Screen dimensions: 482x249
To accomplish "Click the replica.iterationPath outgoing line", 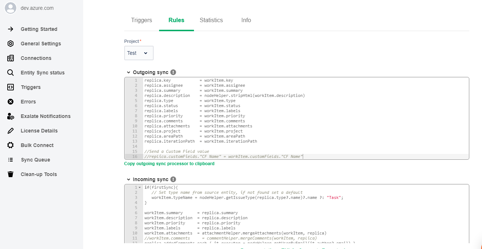I will (201, 141).
